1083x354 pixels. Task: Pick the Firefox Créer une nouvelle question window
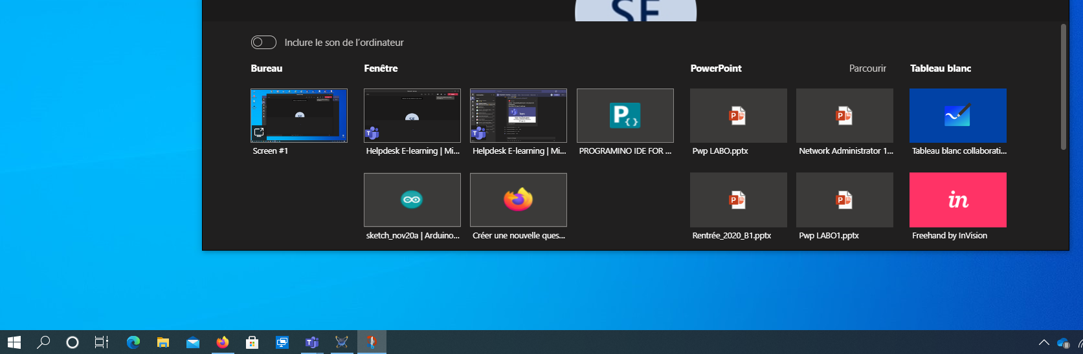pyautogui.click(x=519, y=200)
